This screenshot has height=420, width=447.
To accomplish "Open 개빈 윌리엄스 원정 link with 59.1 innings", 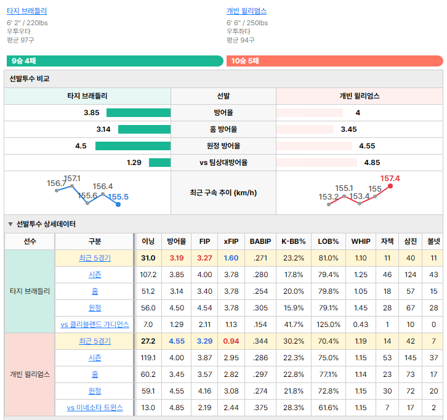I will coord(95,391).
